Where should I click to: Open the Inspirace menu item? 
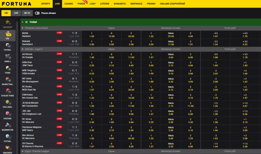(136, 4)
